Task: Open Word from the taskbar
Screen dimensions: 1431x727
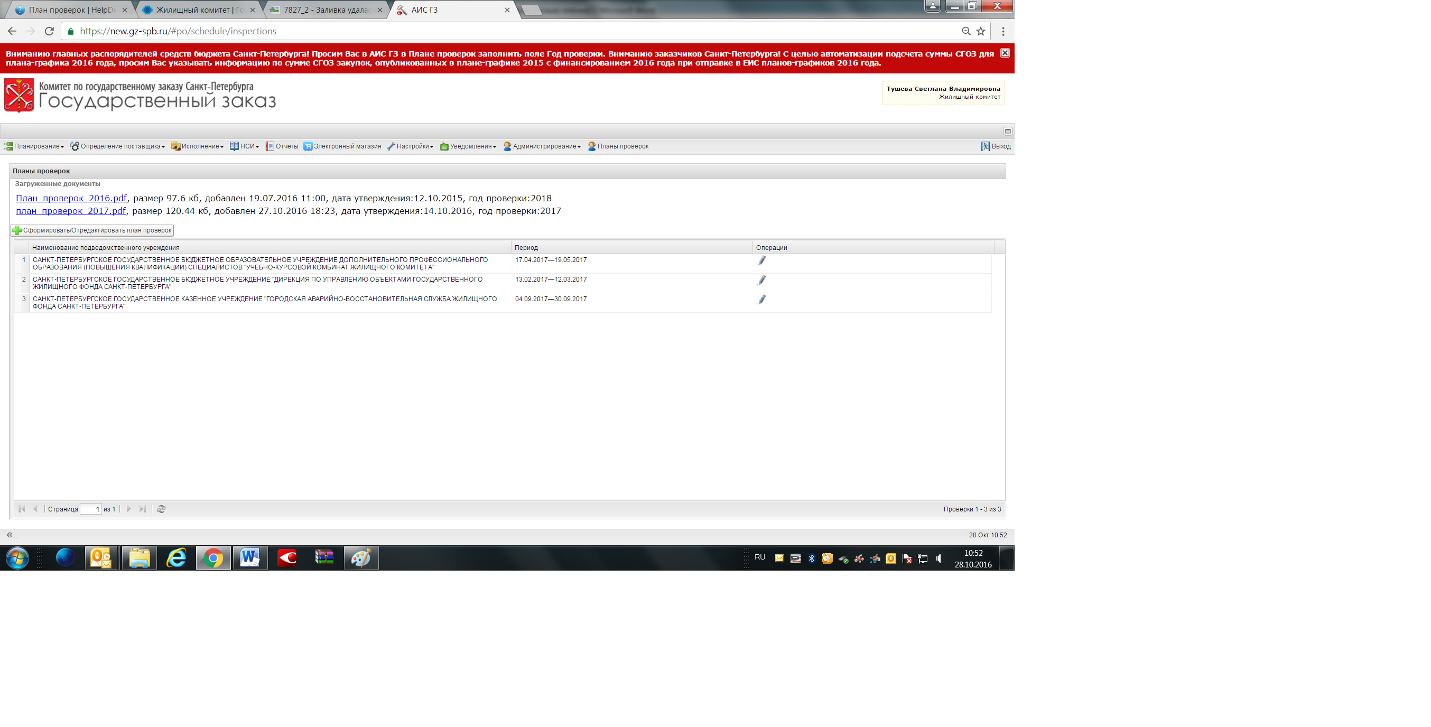Action: pyautogui.click(x=249, y=557)
